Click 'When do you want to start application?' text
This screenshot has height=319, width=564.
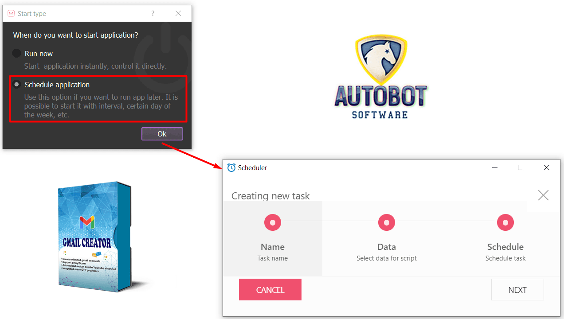pos(75,35)
